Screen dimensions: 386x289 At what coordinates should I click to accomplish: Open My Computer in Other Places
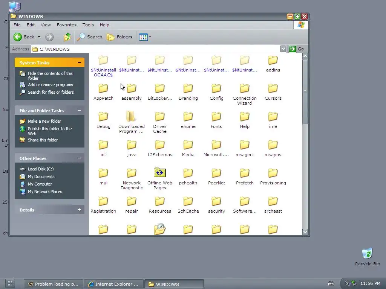[x=40, y=184]
